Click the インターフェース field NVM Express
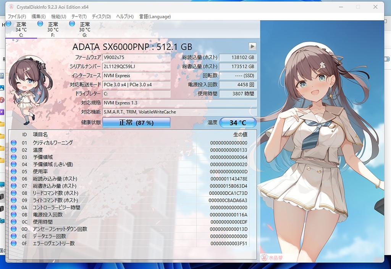Image resolution: width=391 pixels, height=269 pixels. 136,76
